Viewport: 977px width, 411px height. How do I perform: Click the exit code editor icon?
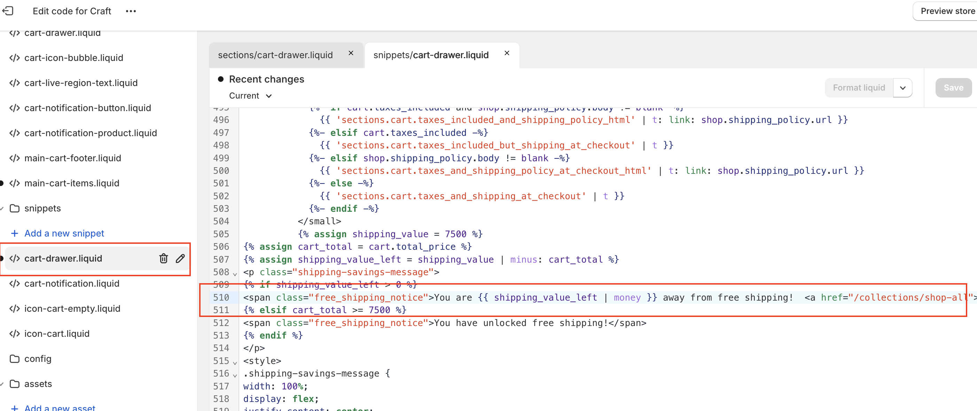(8, 11)
